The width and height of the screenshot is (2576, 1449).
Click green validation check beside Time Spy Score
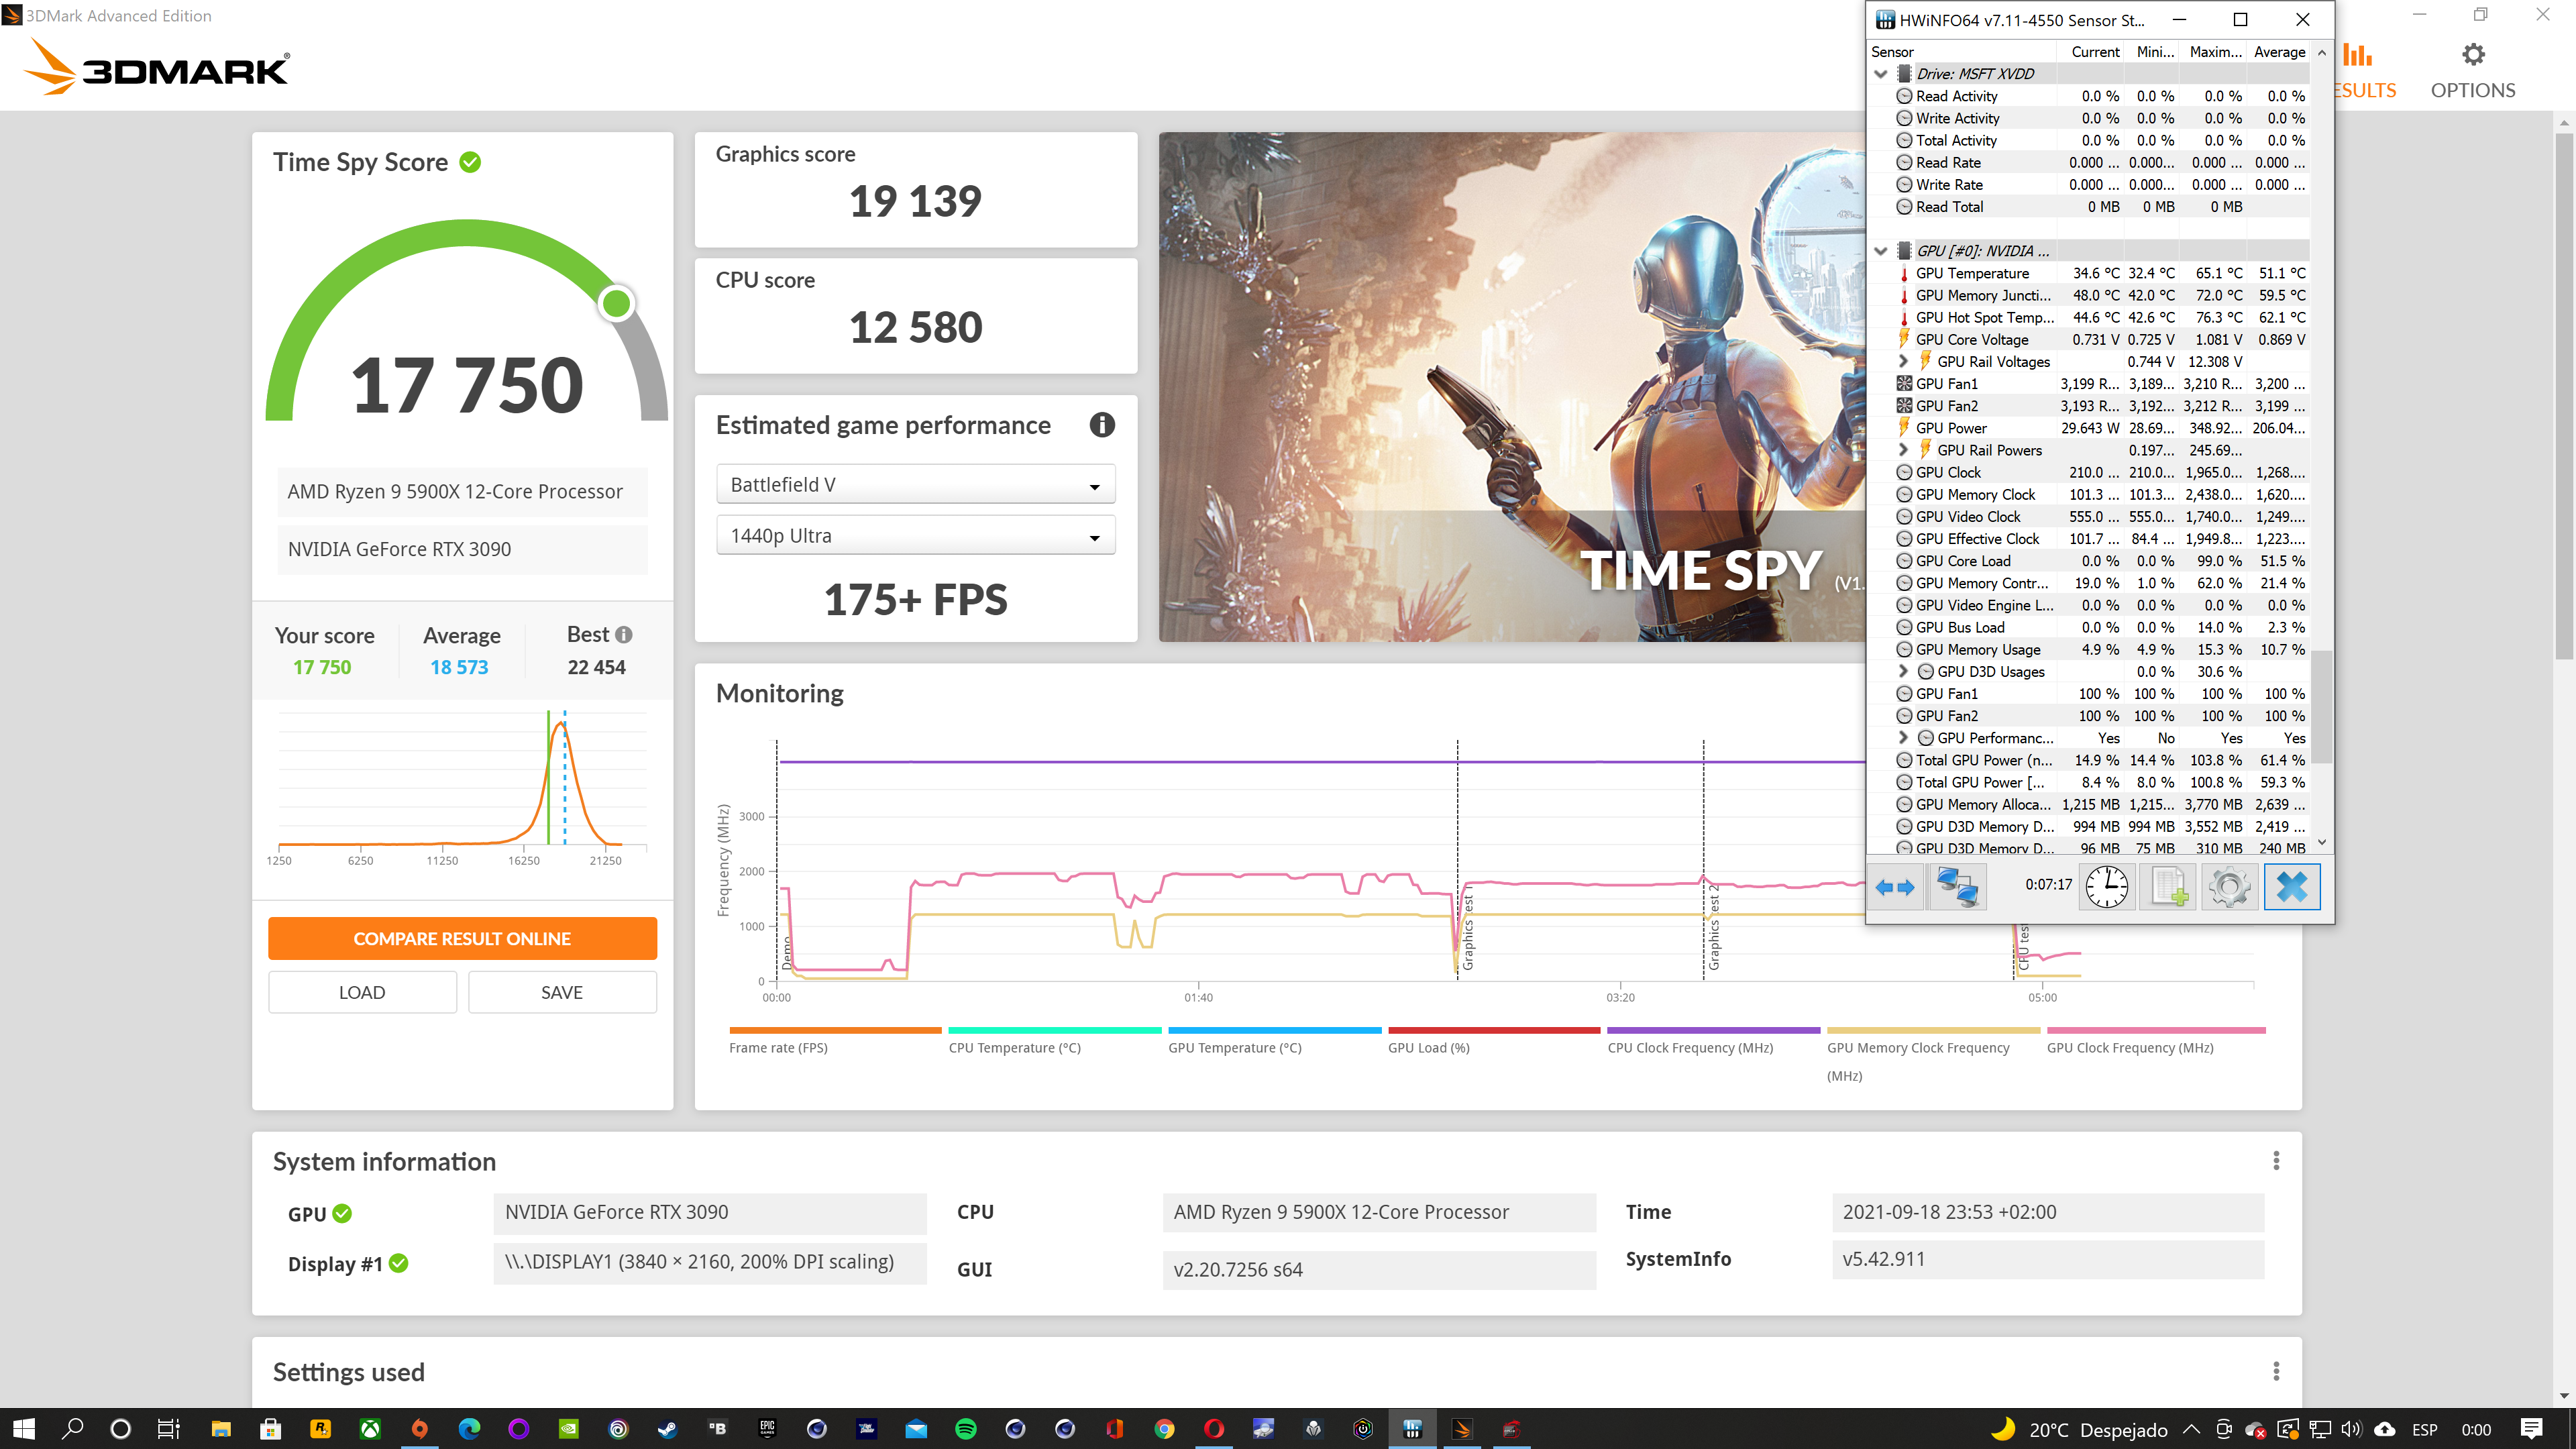point(470,162)
